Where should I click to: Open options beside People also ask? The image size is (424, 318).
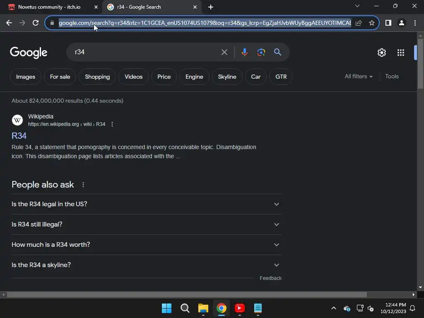[x=83, y=185]
